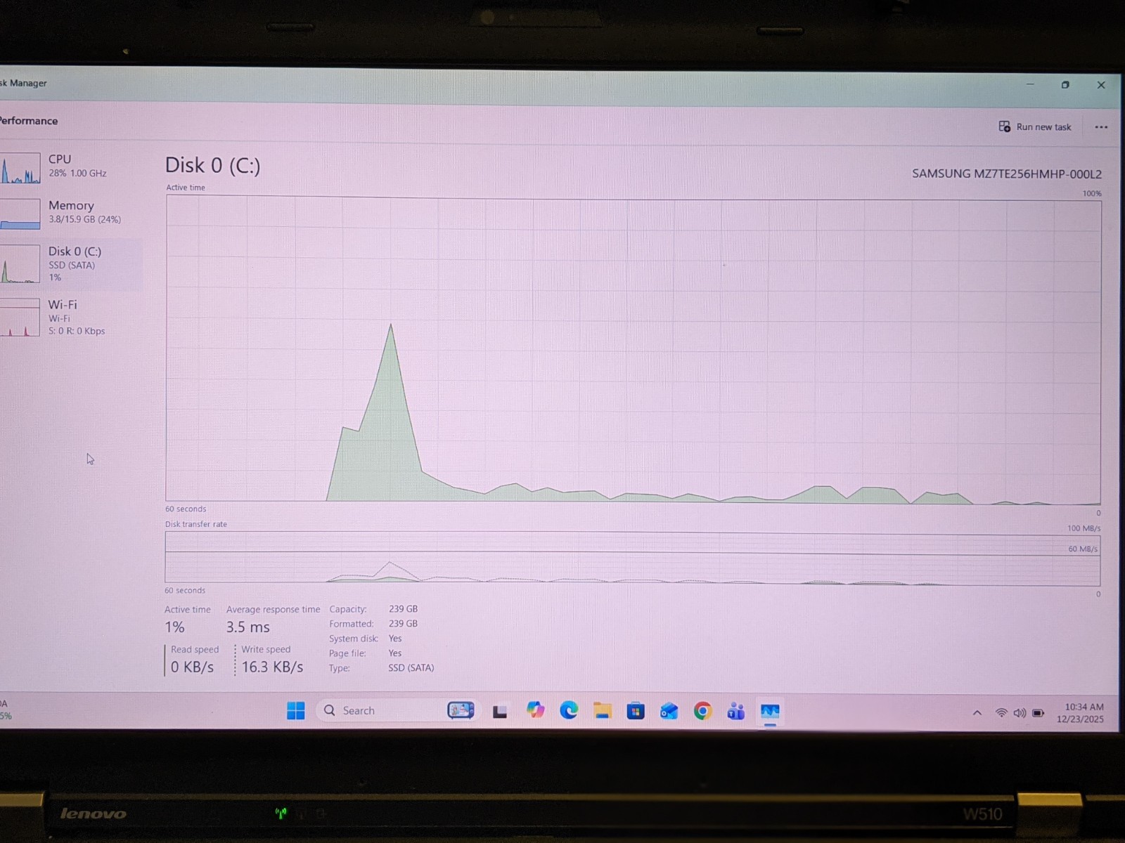
Task: Click the Memory usage mini graph thumbnail
Action: click(x=20, y=214)
